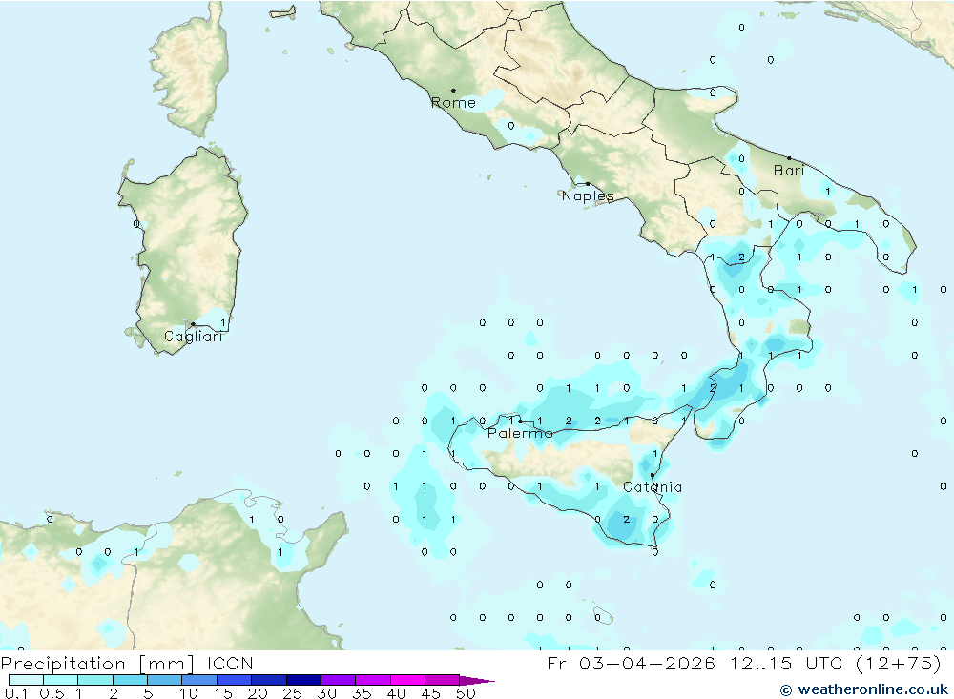The width and height of the screenshot is (954, 699).
Task: Click the '10' legend scale value
Action: [189, 693]
